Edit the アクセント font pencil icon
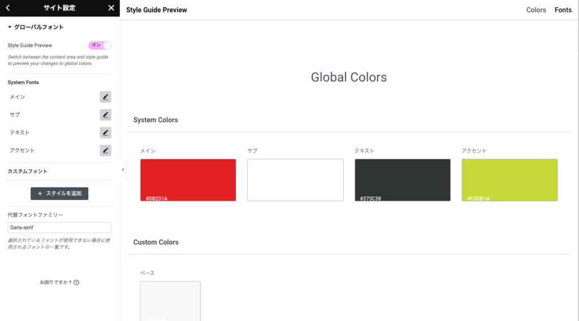The image size is (579, 321). (105, 150)
